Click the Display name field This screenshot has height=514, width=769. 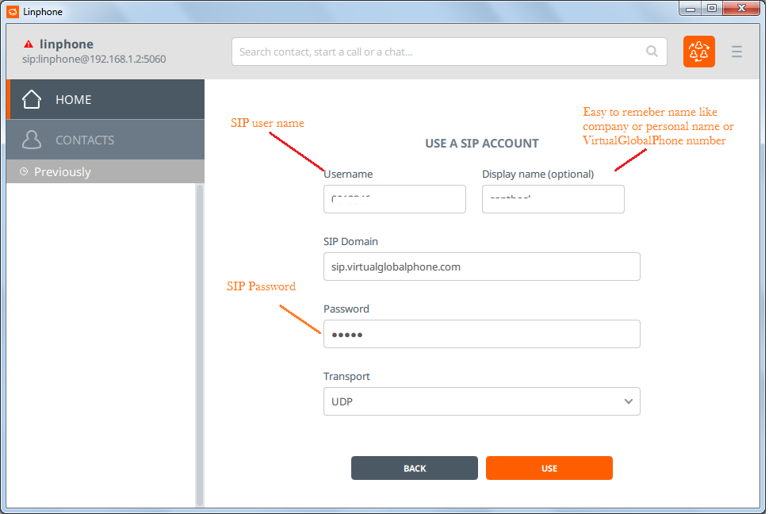coord(553,199)
